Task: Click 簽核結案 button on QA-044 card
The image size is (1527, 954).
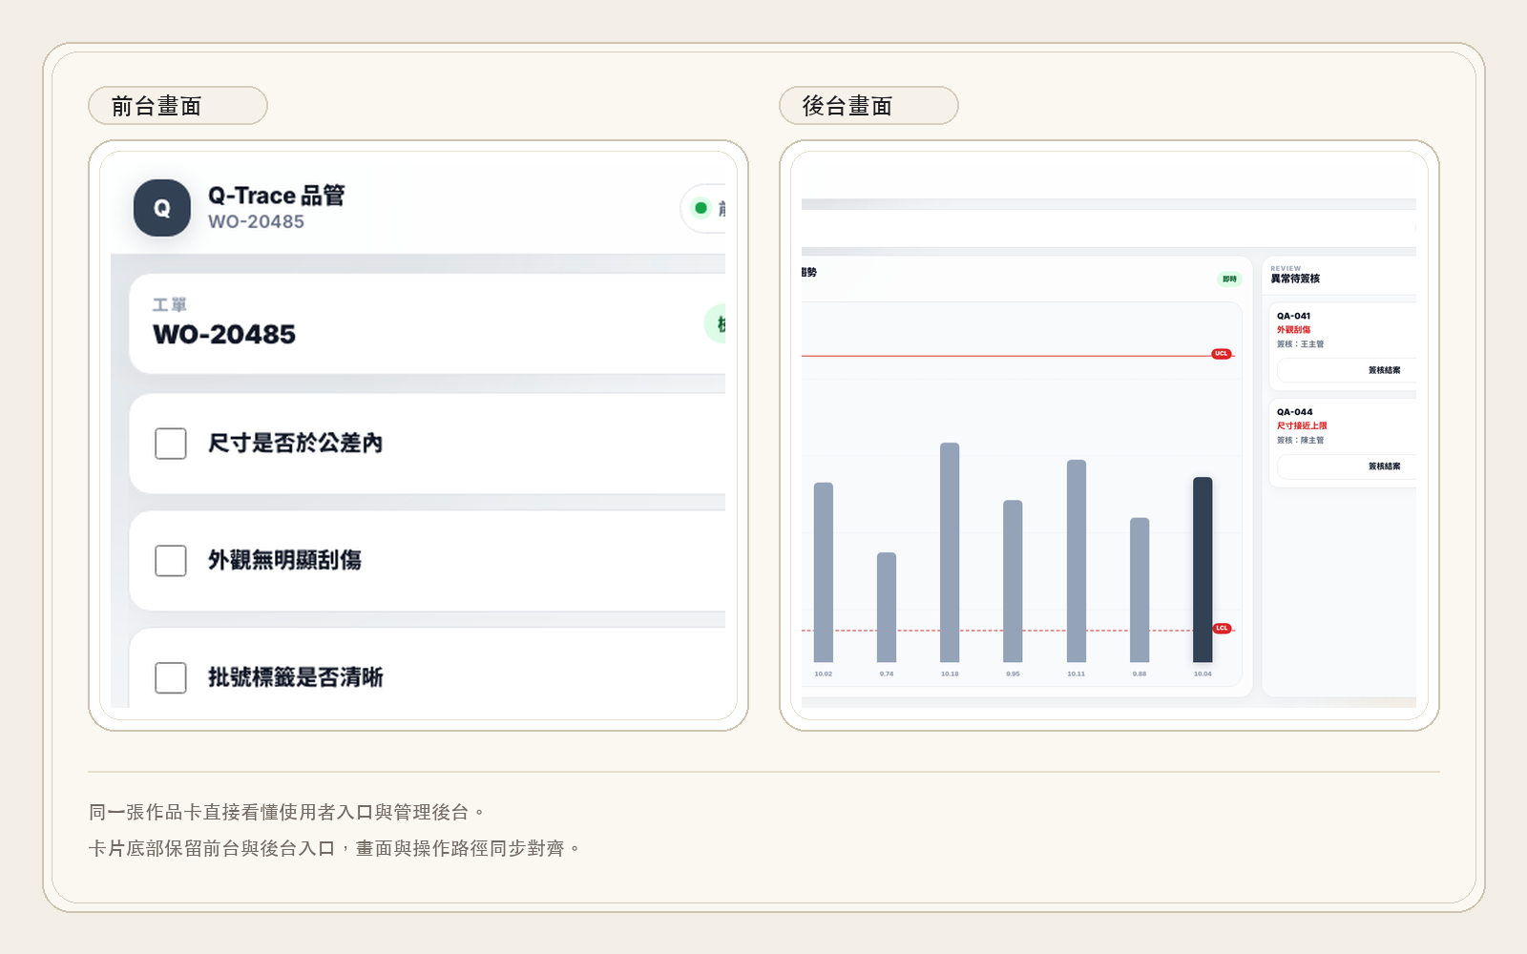Action: [x=1347, y=467]
